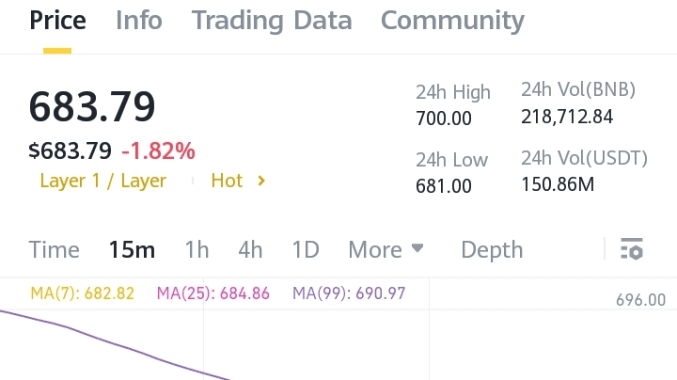Tap the Hot tag link
677x380 pixels.
[x=227, y=181]
